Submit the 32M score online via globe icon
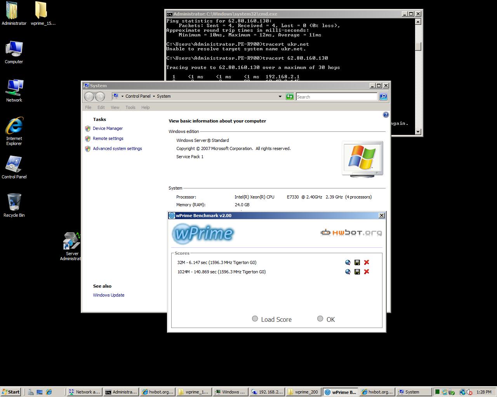Screen dimensions: 497x397 [348, 262]
